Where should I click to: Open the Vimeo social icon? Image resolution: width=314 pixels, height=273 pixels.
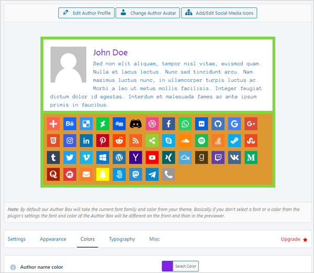(86, 158)
